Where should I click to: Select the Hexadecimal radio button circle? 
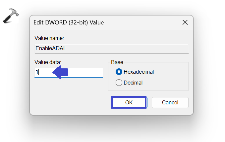[119, 72]
